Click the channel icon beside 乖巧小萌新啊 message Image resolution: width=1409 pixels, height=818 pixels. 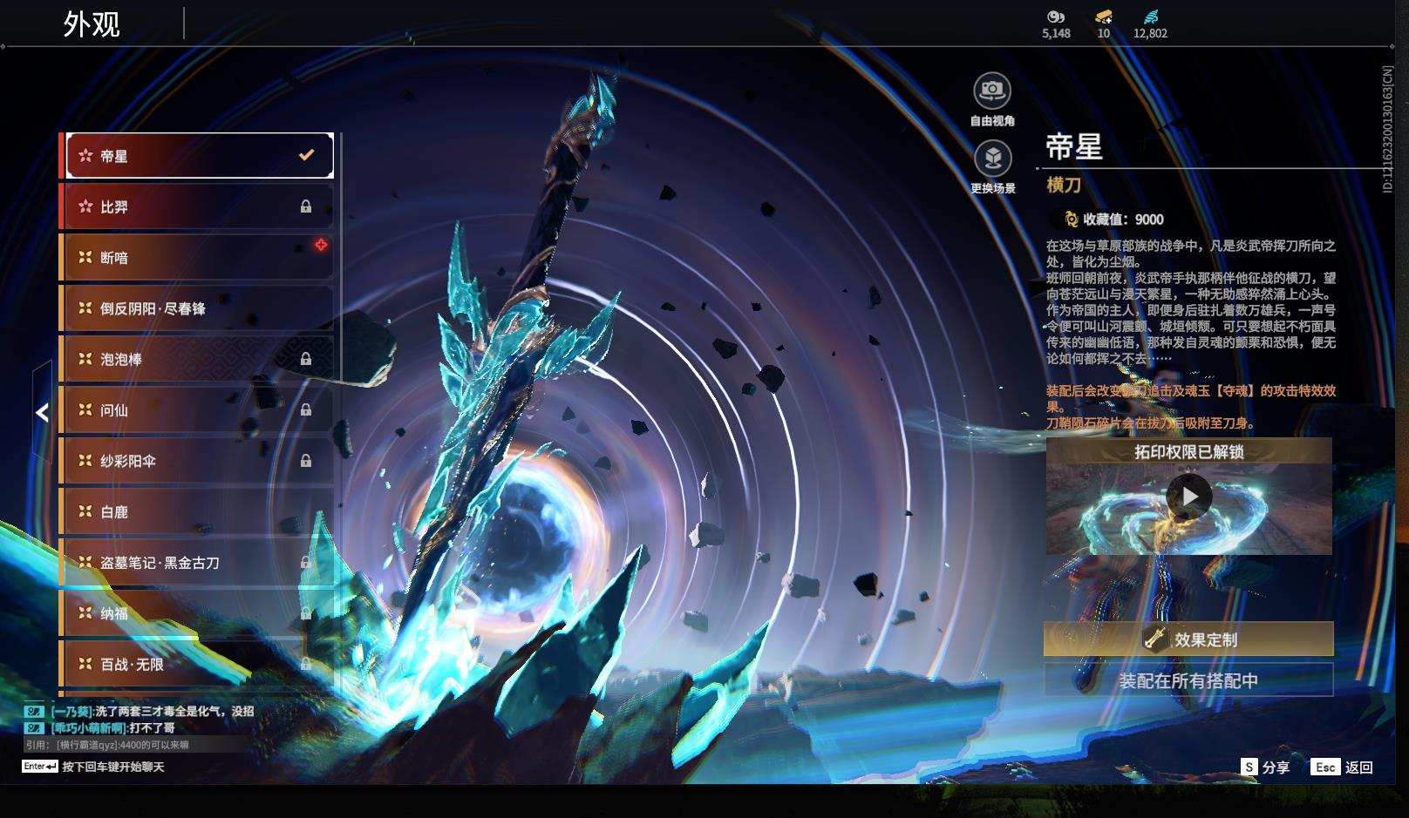coord(34,727)
